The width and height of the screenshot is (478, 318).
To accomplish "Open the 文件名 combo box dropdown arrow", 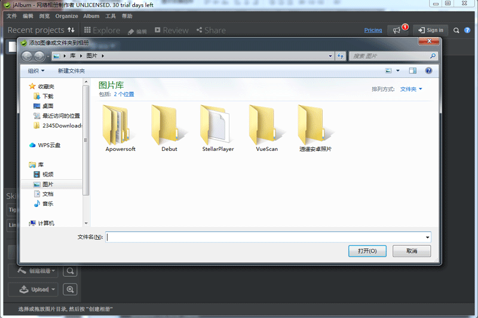I will click(x=427, y=237).
